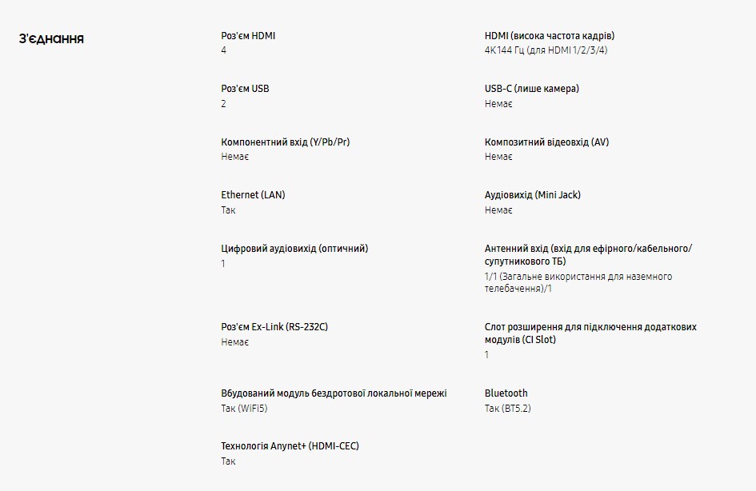This screenshot has height=491, width=756.
Task: Click the Bluetooth label
Action: pyautogui.click(x=506, y=393)
